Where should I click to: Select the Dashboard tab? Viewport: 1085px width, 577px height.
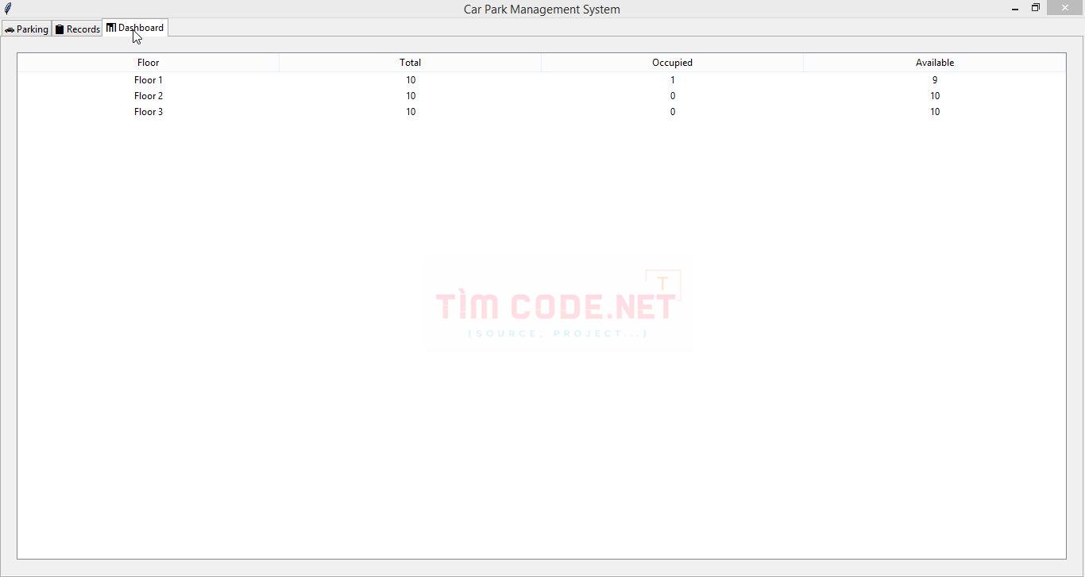pyautogui.click(x=135, y=28)
